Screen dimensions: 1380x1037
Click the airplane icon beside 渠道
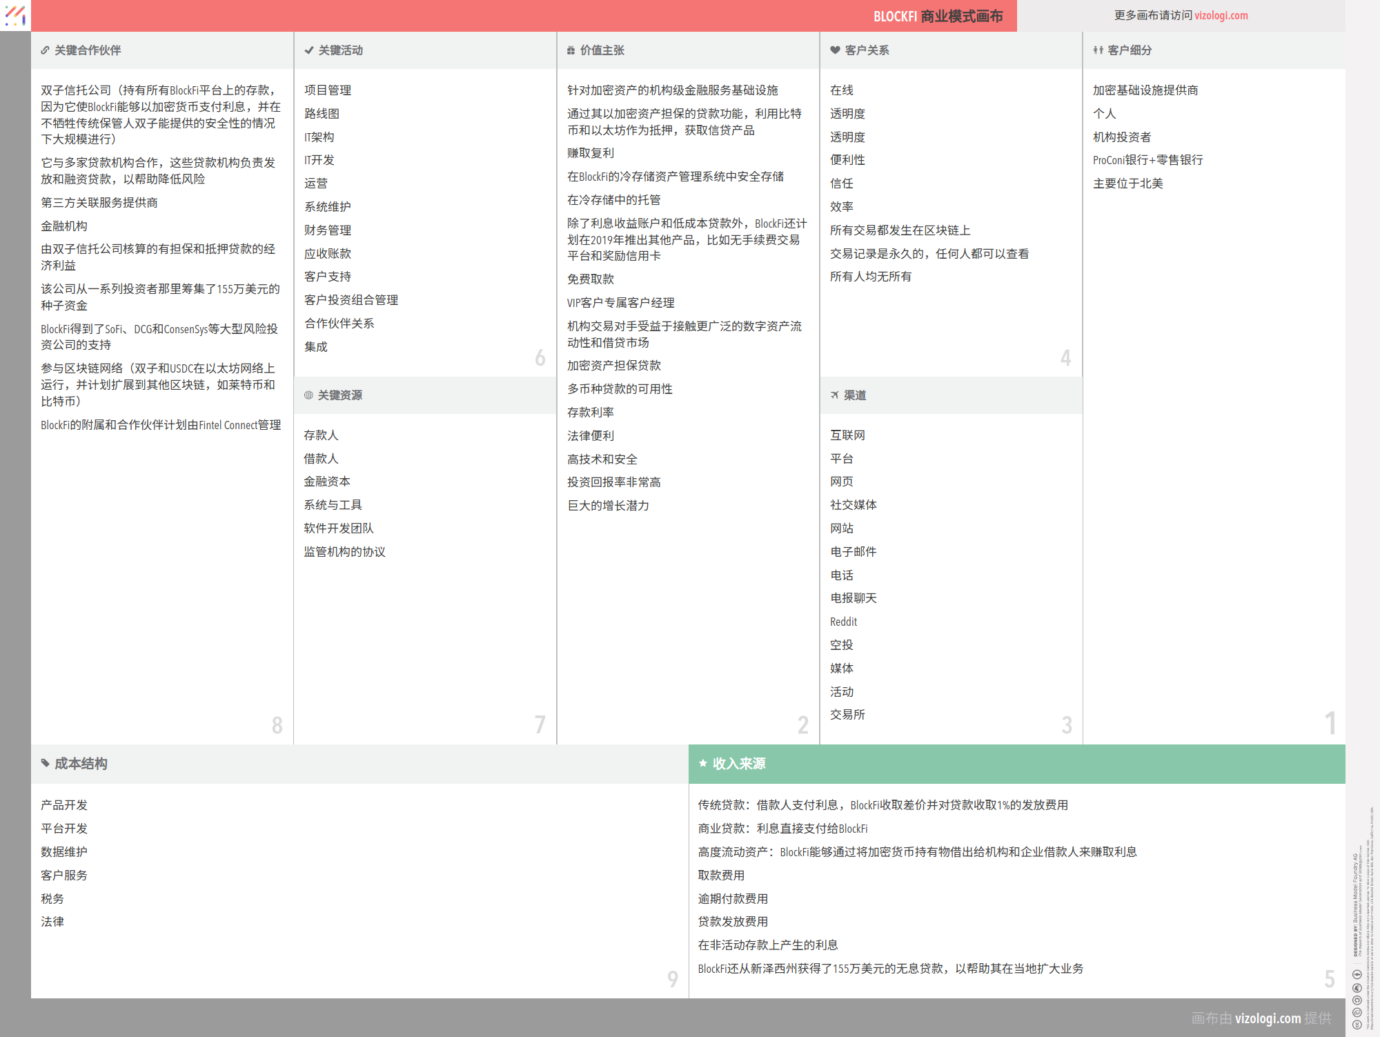pyautogui.click(x=834, y=395)
